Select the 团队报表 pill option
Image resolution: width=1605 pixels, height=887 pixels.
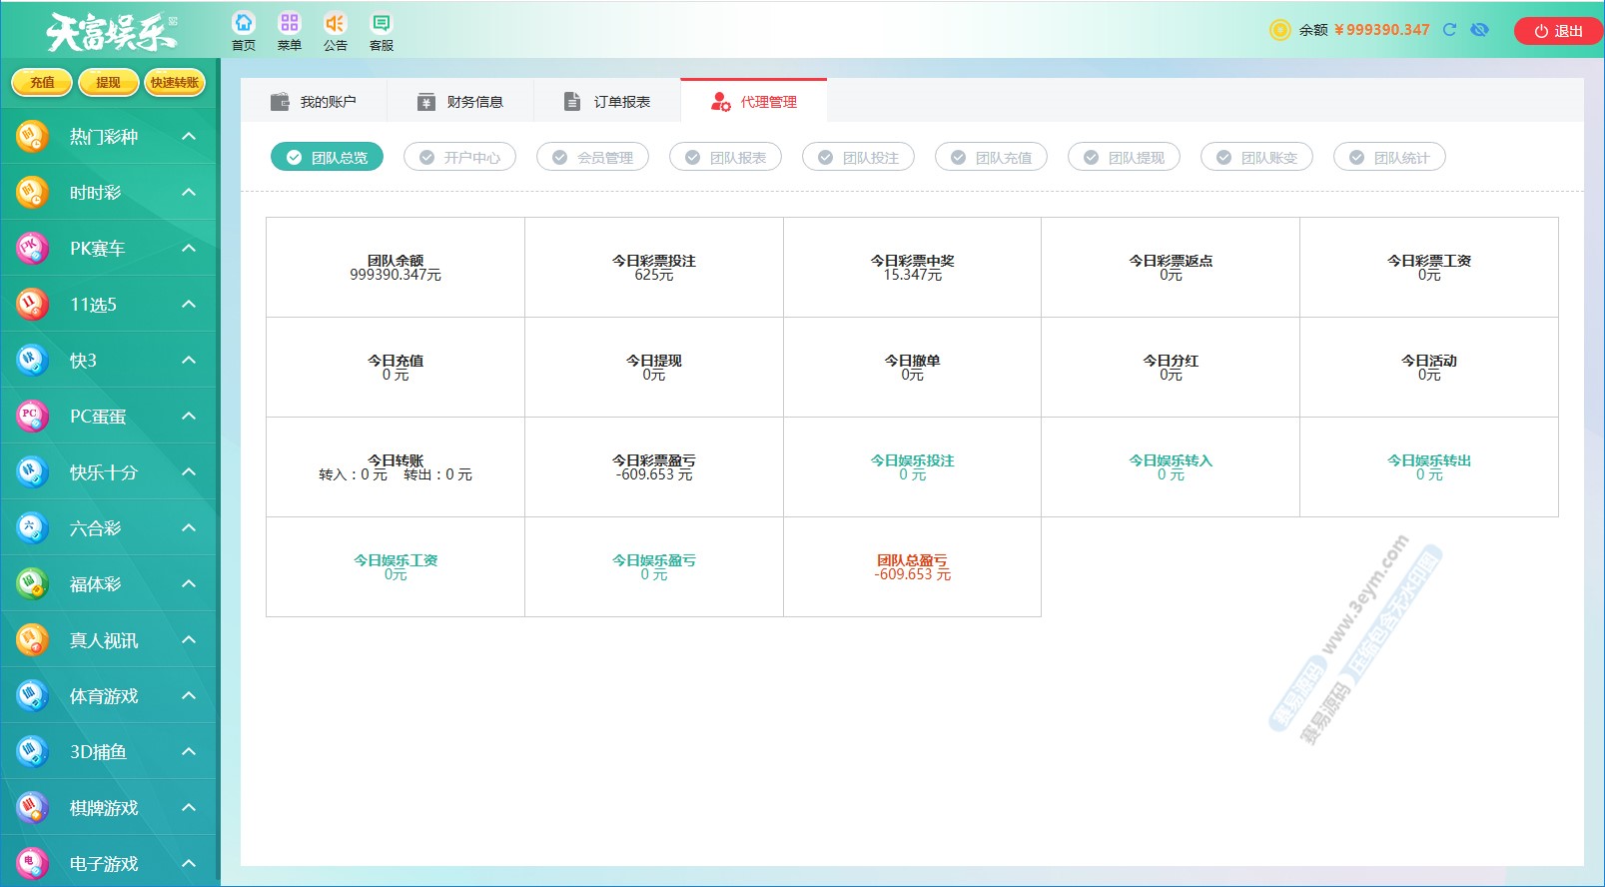pyautogui.click(x=725, y=157)
